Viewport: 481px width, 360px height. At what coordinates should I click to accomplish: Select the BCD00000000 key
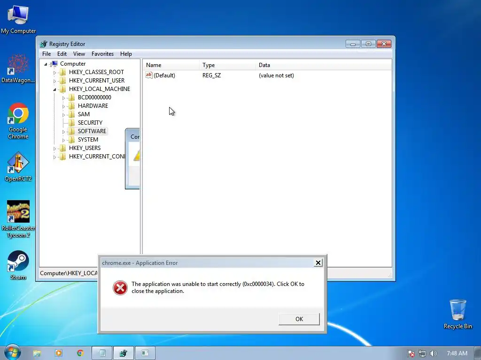click(x=94, y=97)
